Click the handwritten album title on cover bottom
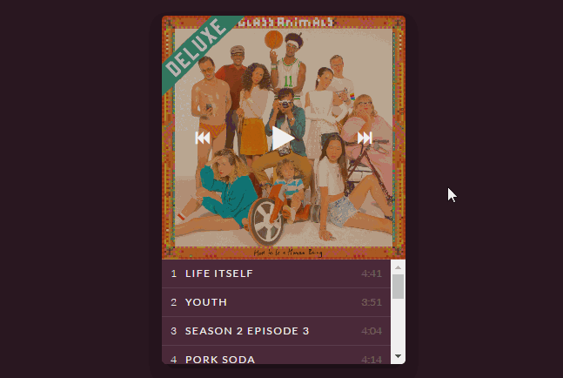Viewport: 563px width, 378px height. click(x=288, y=253)
